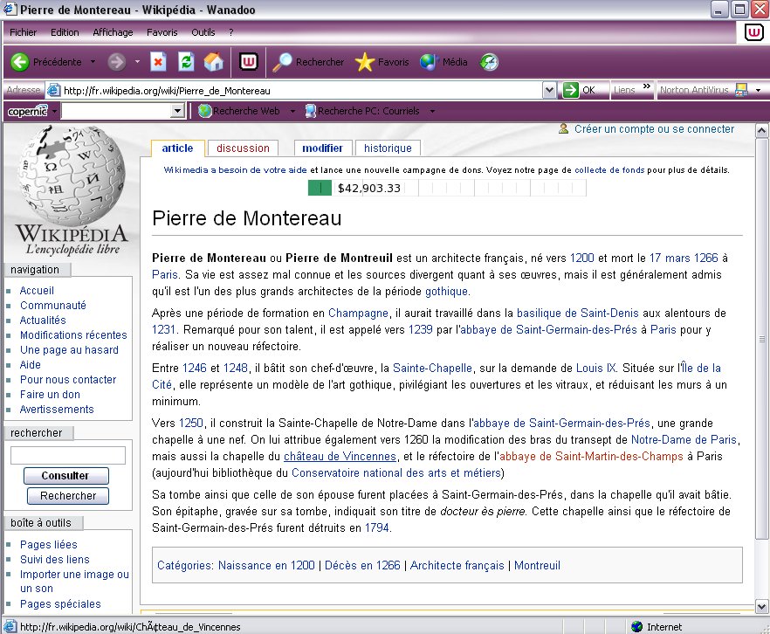
Task: Expand the address bar URL dropdown
Action: 549,90
